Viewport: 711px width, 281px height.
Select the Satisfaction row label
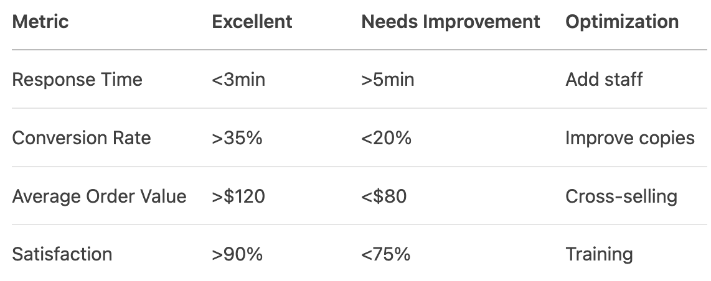[62, 254]
